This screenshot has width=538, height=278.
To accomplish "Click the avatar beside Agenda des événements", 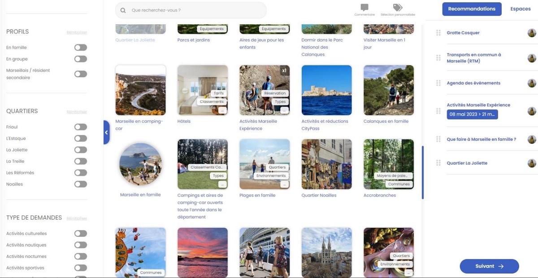I will 532,83.
